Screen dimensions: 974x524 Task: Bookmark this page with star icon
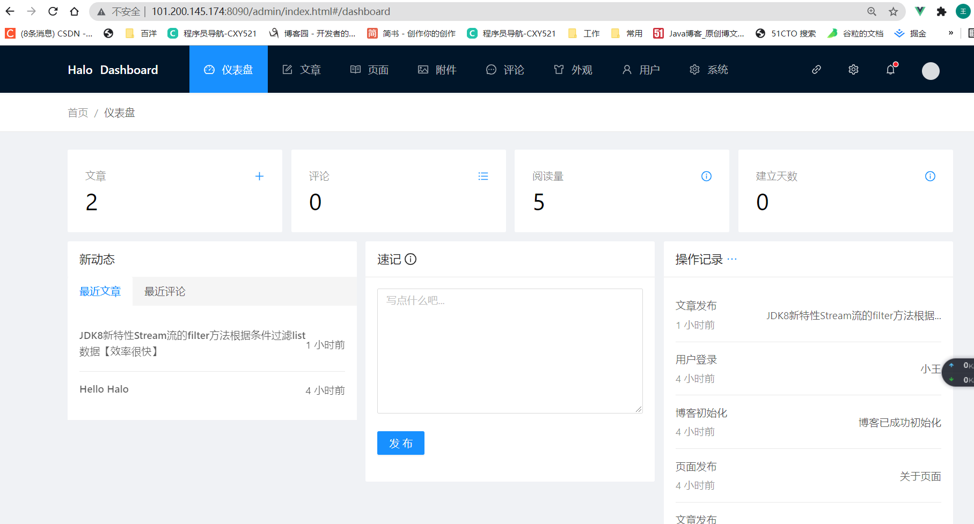[894, 11]
